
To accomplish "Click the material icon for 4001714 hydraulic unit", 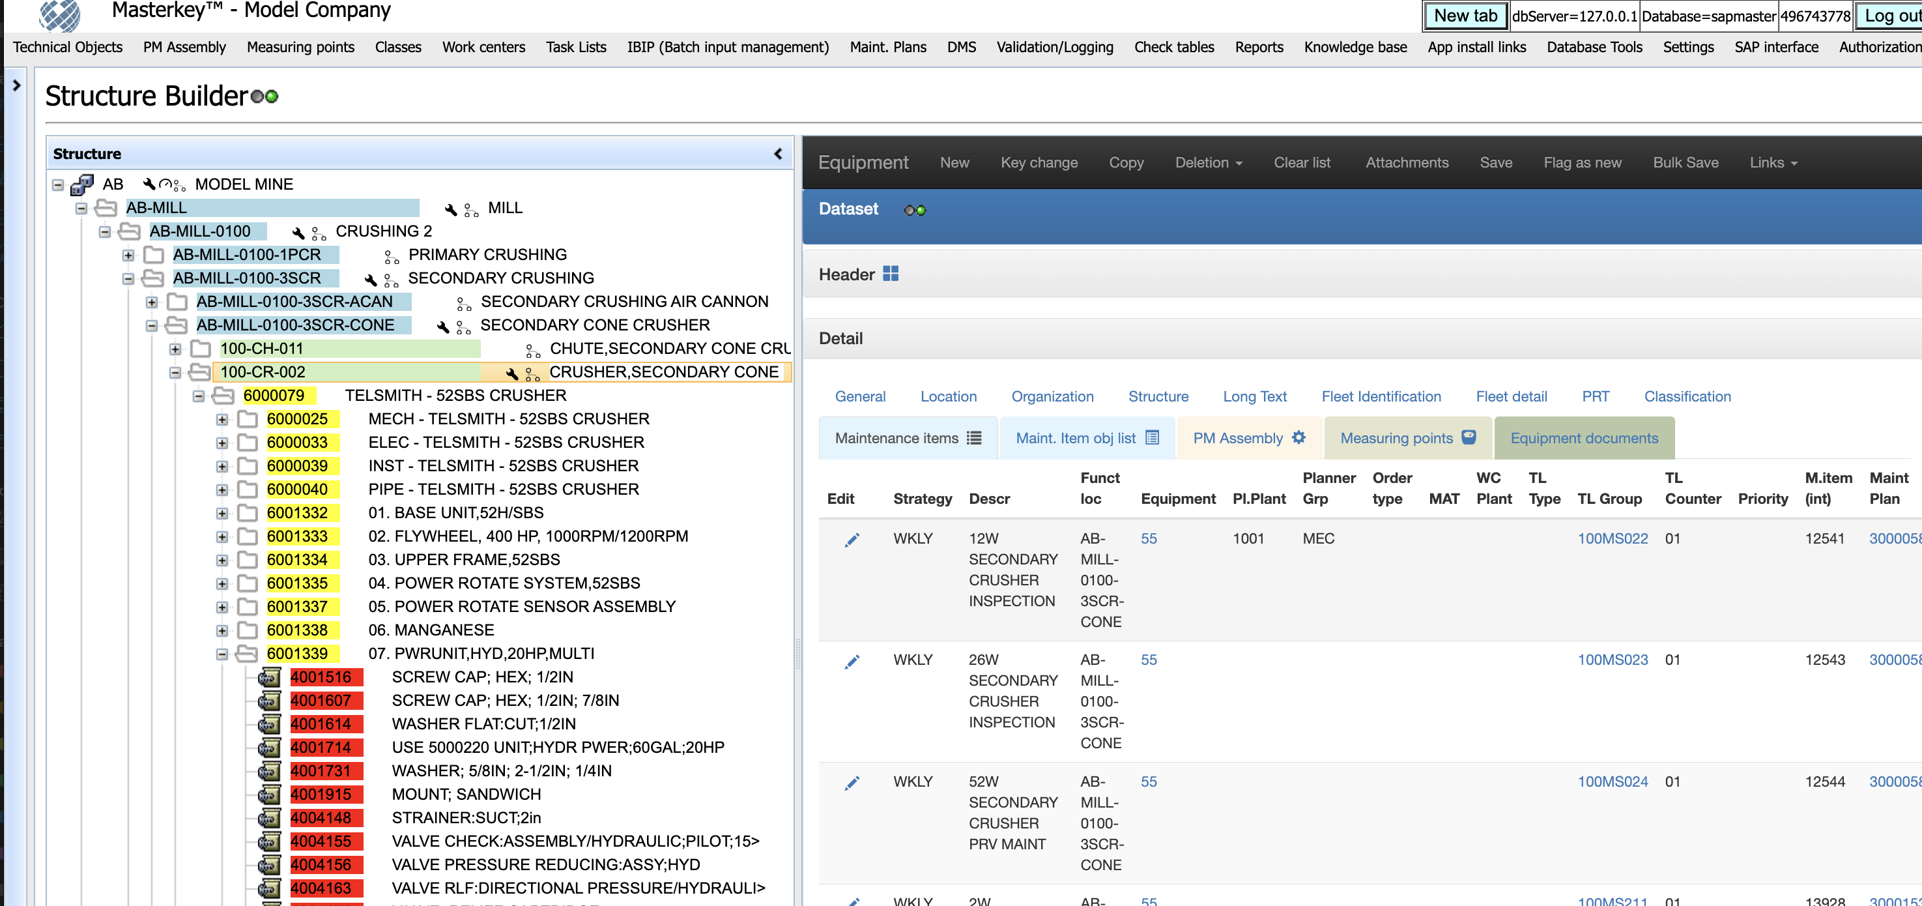I will click(x=269, y=747).
